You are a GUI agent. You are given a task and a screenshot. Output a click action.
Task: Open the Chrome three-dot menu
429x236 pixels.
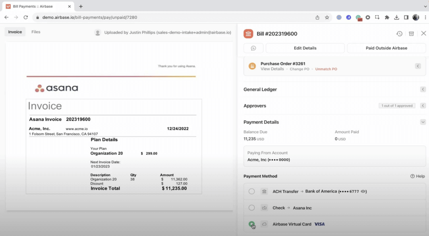pyautogui.click(x=425, y=17)
